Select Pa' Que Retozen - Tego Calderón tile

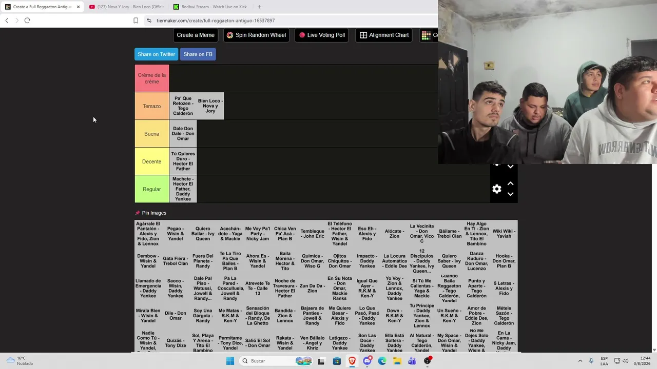point(183,106)
